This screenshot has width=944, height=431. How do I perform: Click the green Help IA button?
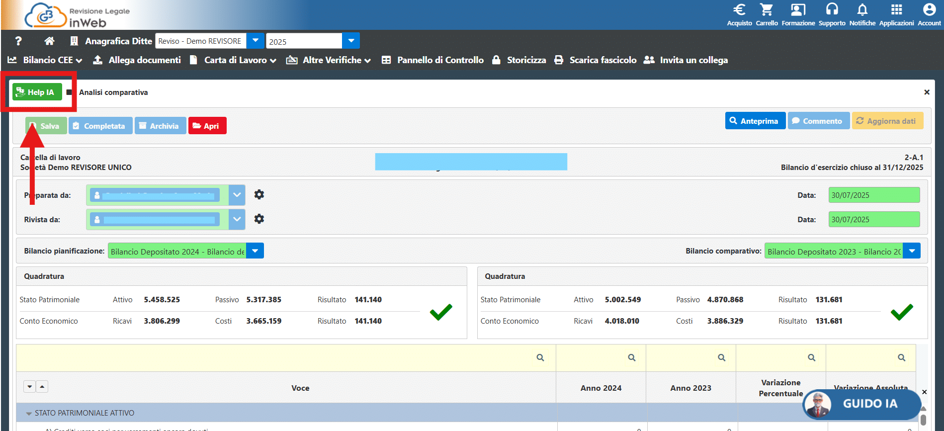(x=37, y=92)
